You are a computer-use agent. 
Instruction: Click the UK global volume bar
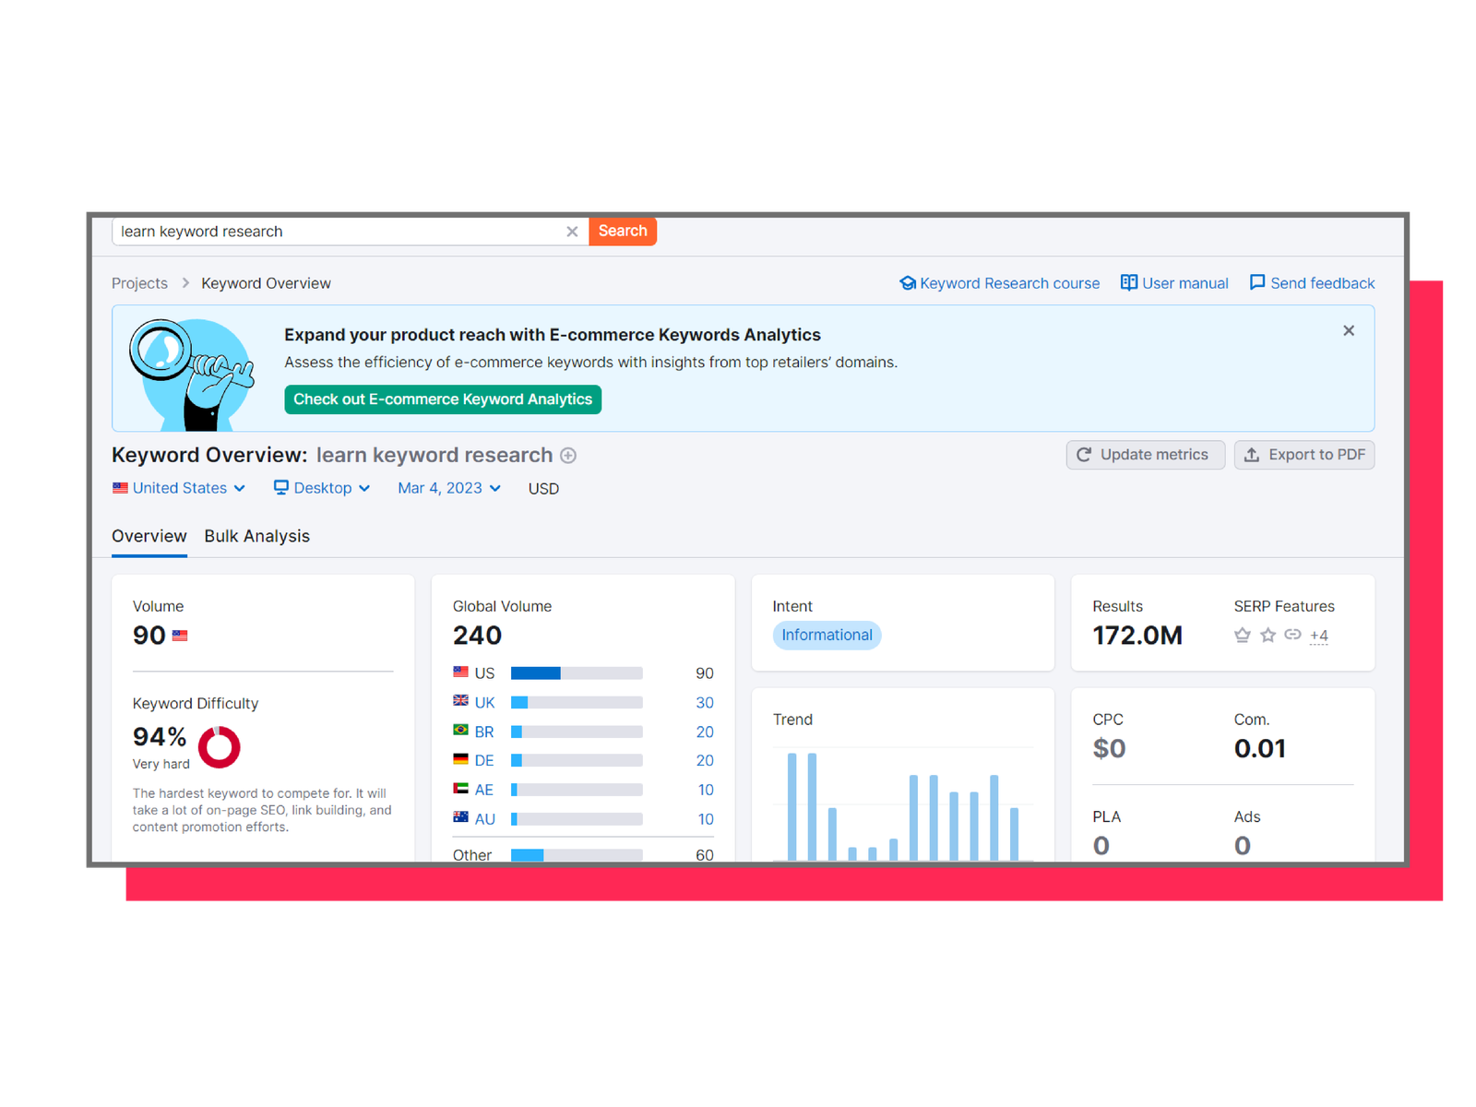[577, 703]
